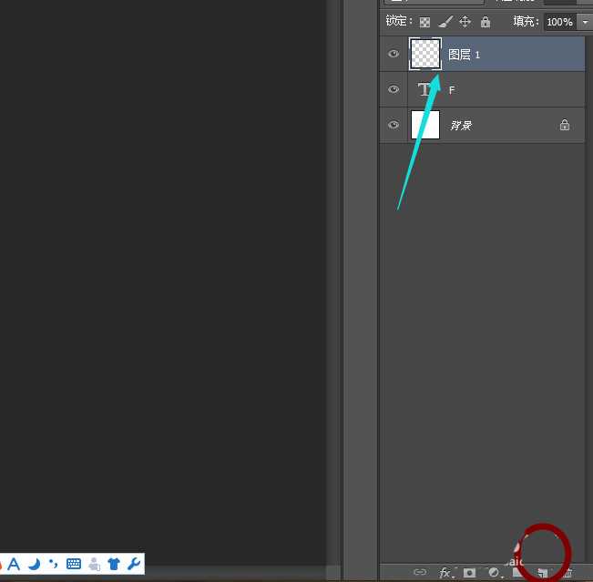
Task: Lock all layer attributes
Action: [485, 22]
